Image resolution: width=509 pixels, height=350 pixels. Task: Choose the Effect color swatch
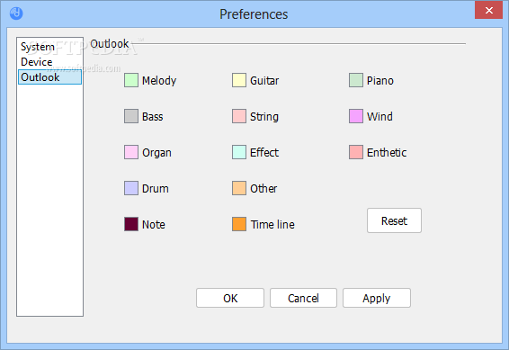(x=239, y=152)
